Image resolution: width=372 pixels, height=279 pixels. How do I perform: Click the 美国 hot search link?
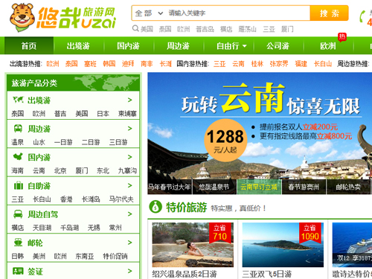147,29
